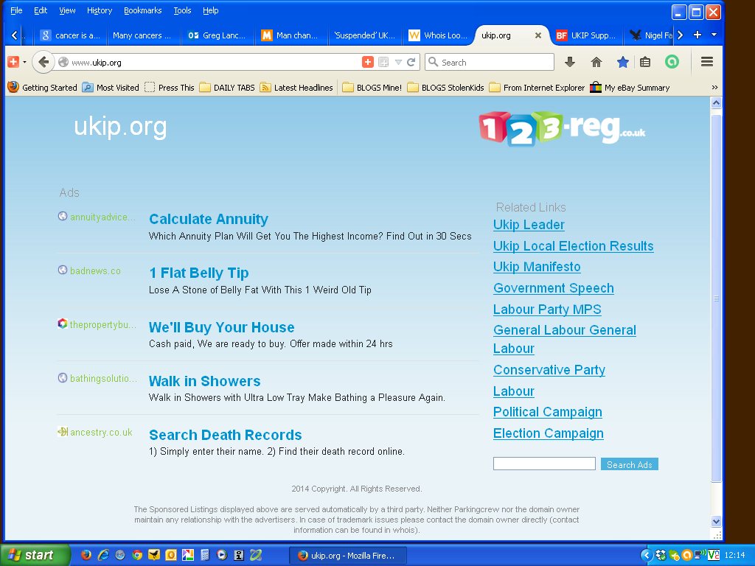
Task: Open the Downloads arrow icon
Action: tap(570, 63)
